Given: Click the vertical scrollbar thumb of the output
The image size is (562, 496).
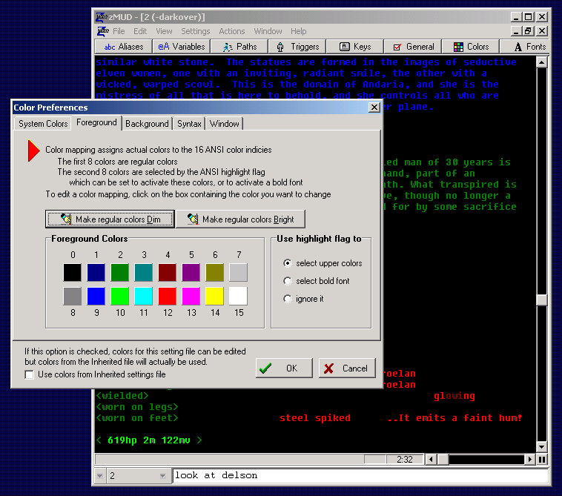Looking at the screenshot, I should click(x=541, y=300).
